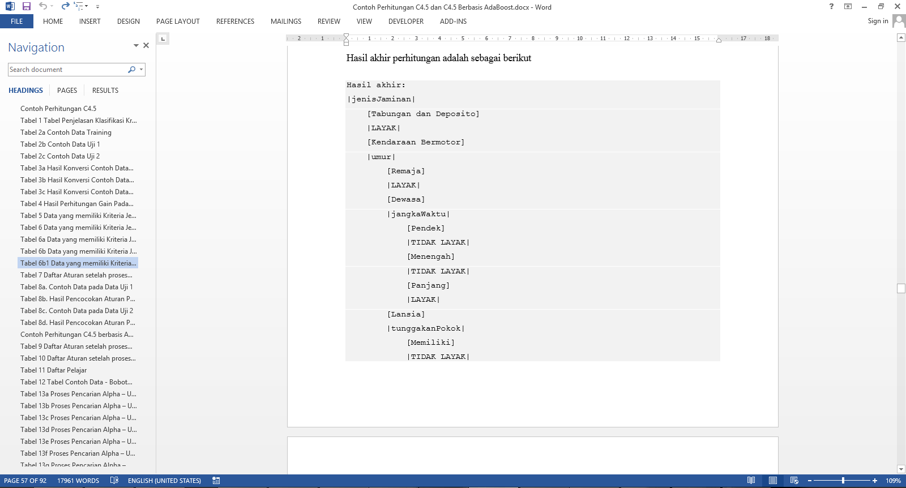Click inside the Search document field
Viewport: 906px width, 488px height.
pyautogui.click(x=67, y=70)
